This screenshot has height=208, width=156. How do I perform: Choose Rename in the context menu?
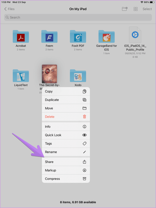tap(66, 152)
